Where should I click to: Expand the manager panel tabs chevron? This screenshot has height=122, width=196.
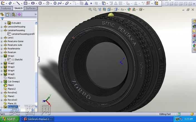(x=36, y=14)
